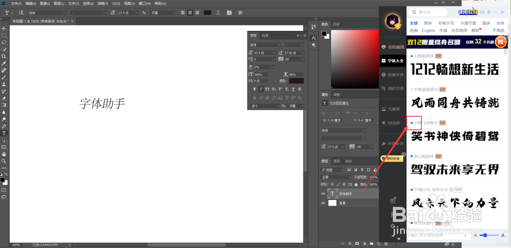The image size is (511, 248).
Task: Open 免费字体 in font sidebar
Action: 392,75
